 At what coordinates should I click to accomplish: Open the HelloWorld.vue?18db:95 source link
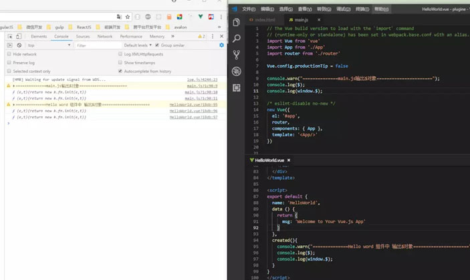[193, 105]
